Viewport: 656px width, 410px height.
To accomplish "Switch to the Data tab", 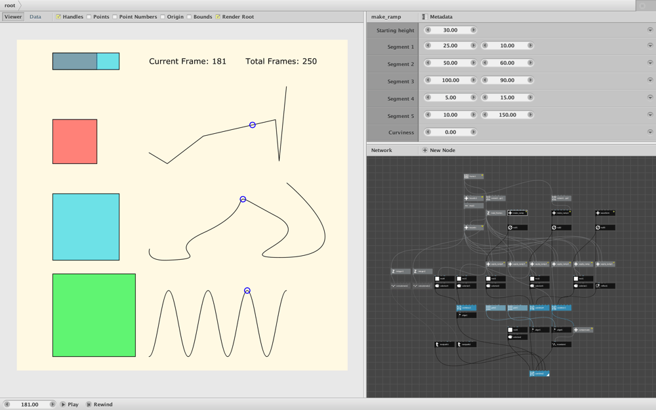I will pyautogui.click(x=35, y=17).
